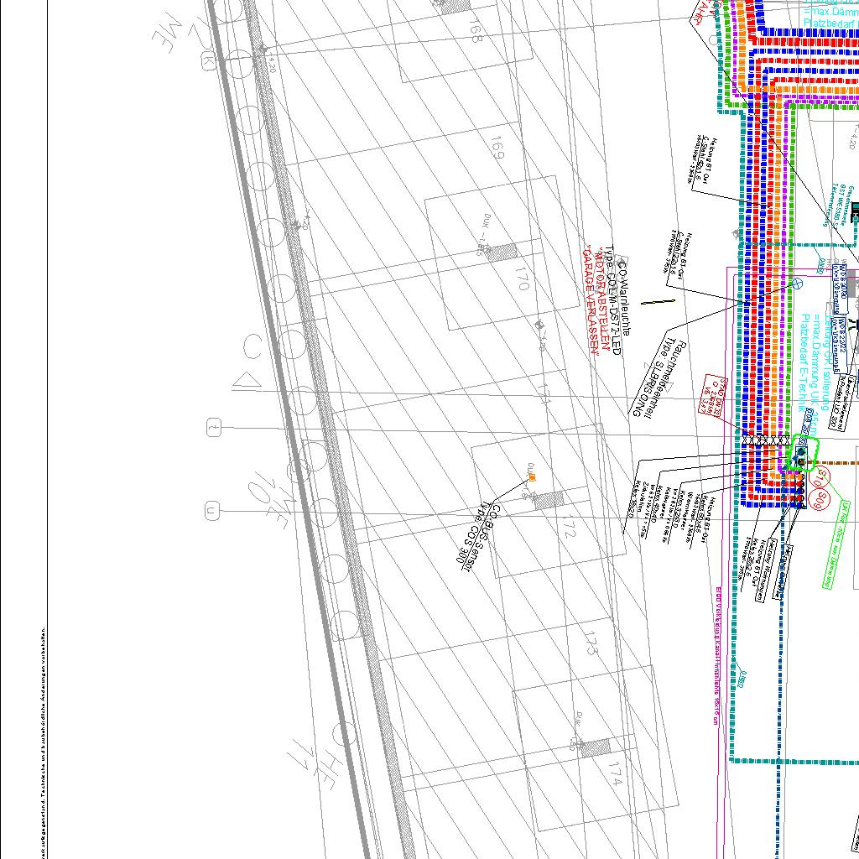Select the cyan Platzbedarf E-Technik text
This screenshot has height=859, width=859.
803,362
